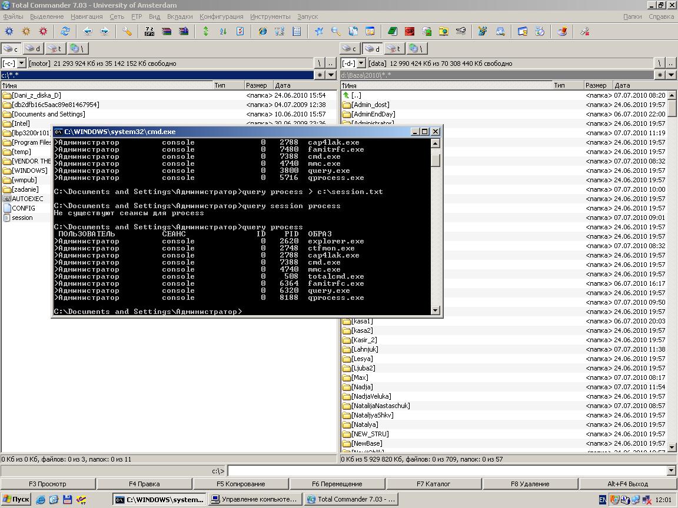
Task: Open left panel favorites asterisk button
Action: click(320, 75)
